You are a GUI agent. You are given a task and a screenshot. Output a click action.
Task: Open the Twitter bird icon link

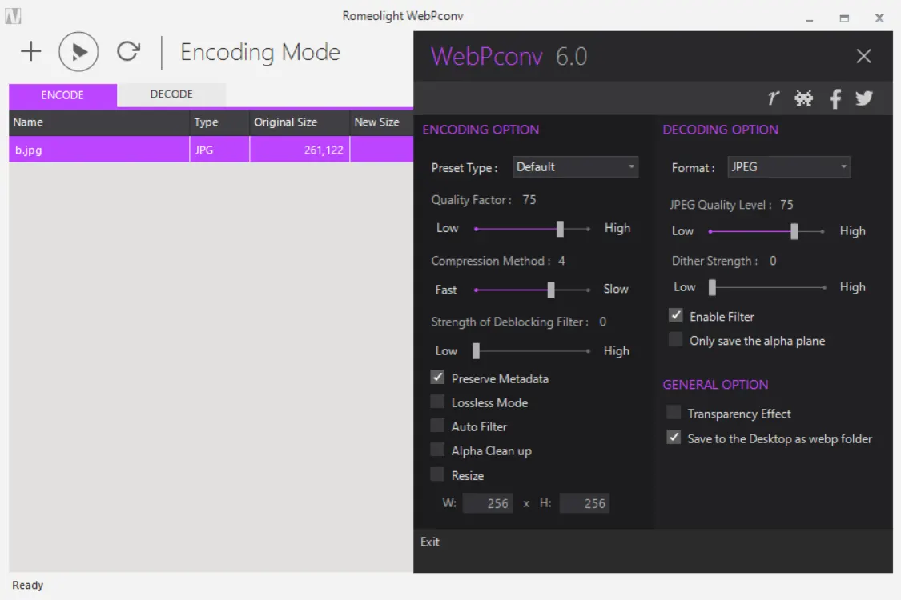coord(863,98)
